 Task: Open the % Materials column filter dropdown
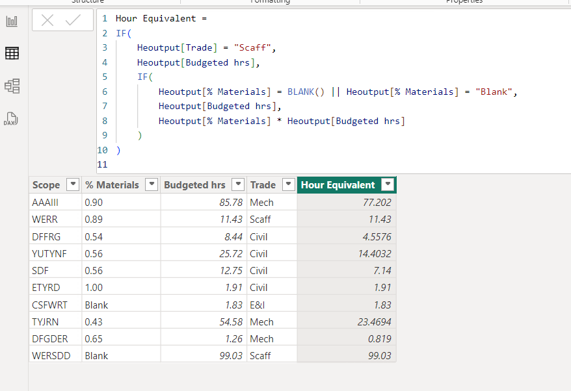pyautogui.click(x=152, y=184)
